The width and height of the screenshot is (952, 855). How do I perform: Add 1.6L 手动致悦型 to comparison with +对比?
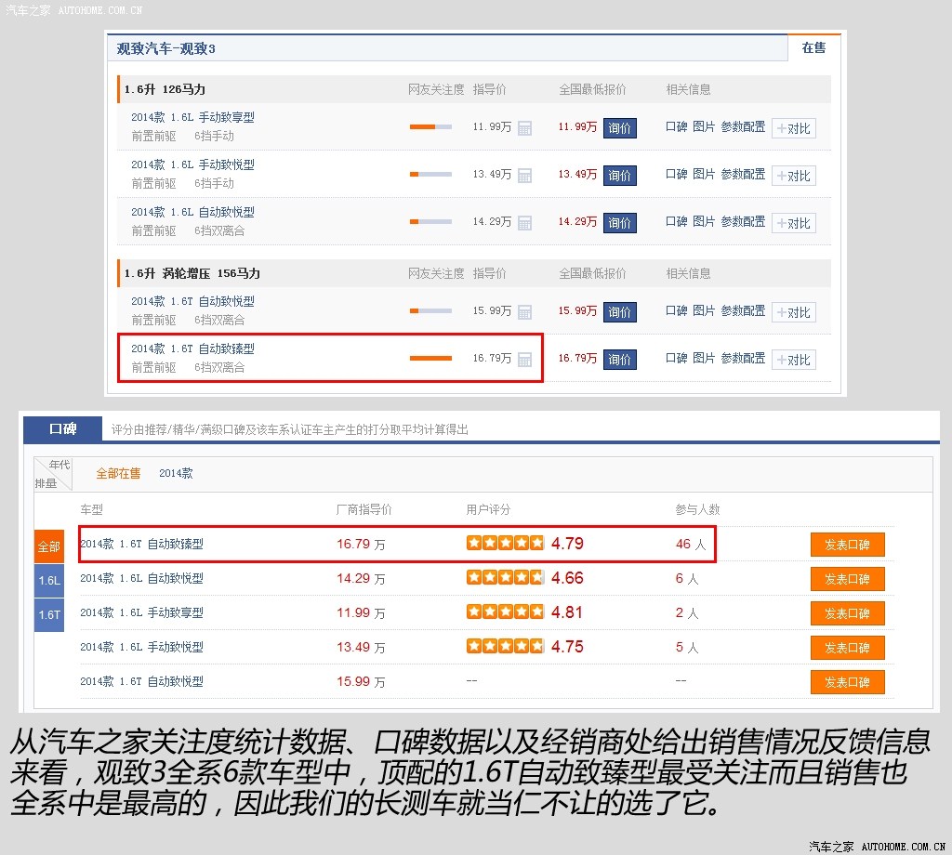(x=794, y=176)
